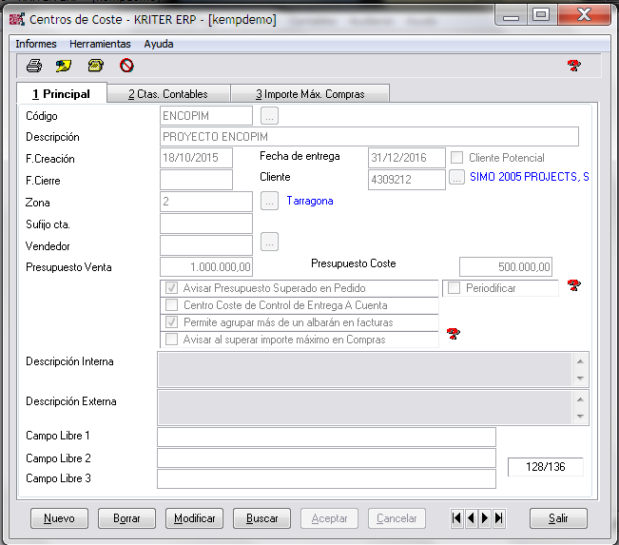619x545 pixels.
Task: Click the Modificar button
Action: coord(194,518)
